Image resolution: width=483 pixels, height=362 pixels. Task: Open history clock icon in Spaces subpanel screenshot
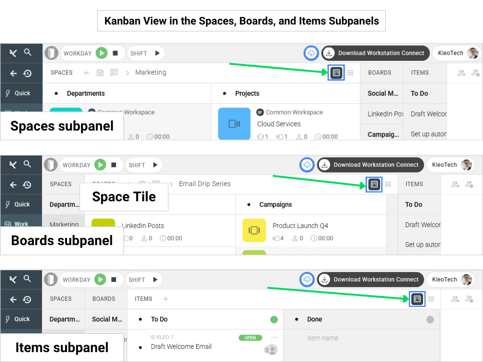coord(27,73)
